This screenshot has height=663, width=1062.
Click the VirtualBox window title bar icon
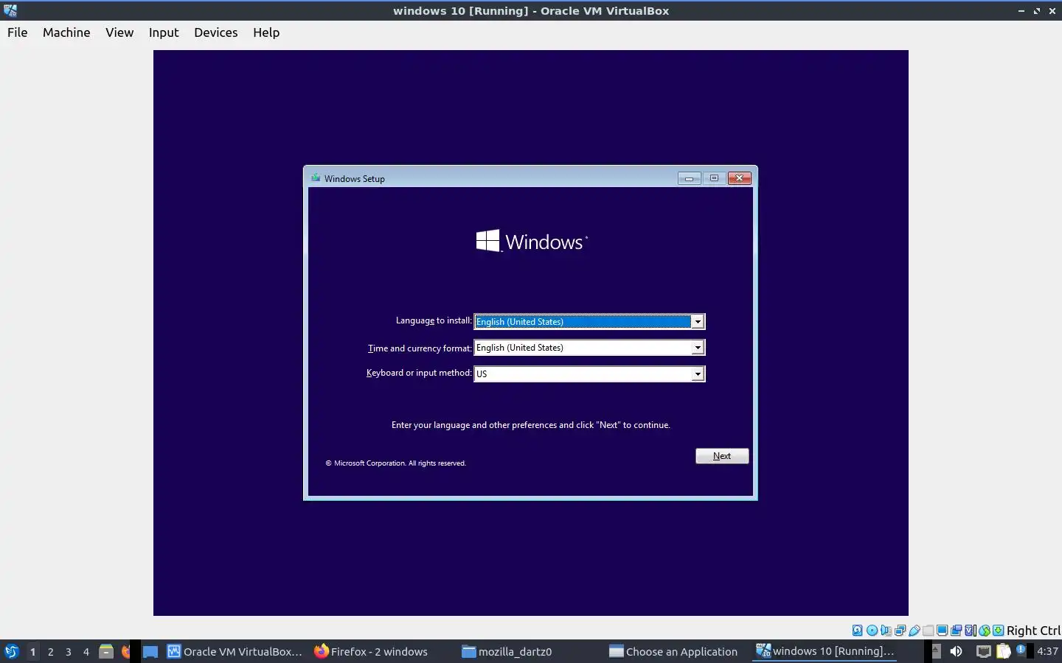coord(10,10)
